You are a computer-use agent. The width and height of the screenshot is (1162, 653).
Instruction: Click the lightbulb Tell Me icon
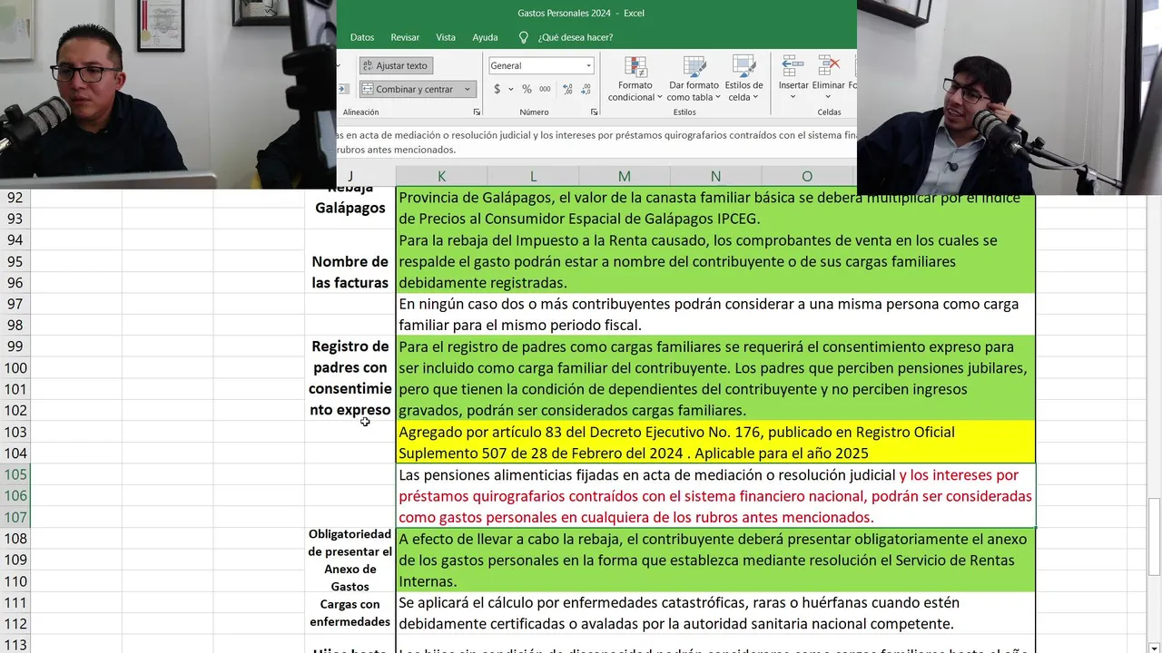(x=524, y=37)
